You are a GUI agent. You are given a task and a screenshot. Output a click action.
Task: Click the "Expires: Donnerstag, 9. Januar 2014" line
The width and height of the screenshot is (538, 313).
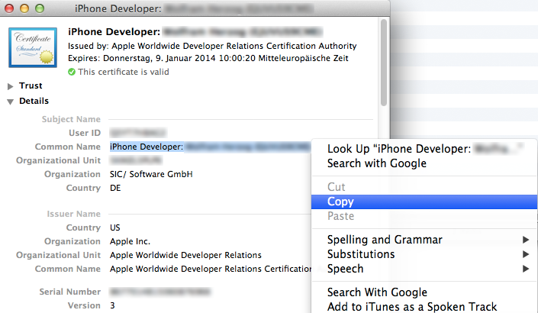tap(208, 58)
